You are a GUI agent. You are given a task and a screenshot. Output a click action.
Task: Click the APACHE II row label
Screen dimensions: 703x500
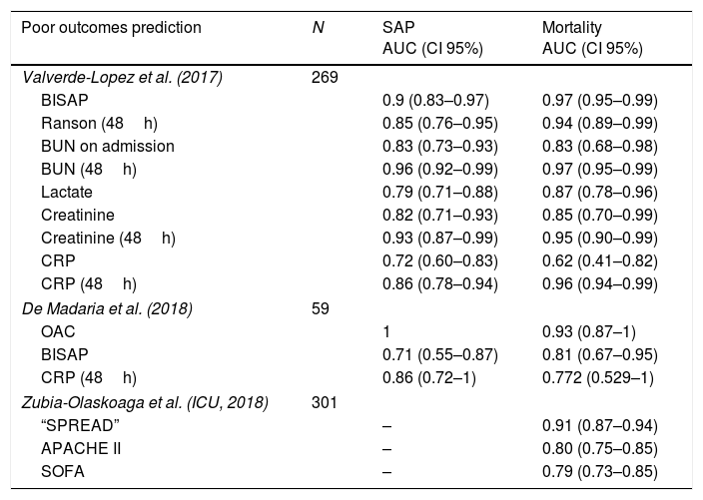81,447
